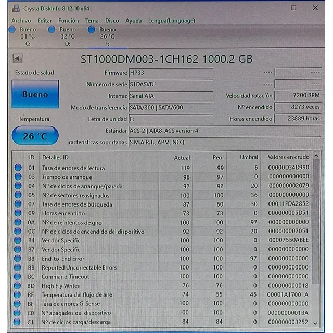Click the Interfaz field Serial ATA
The image size is (333, 333).
click(171, 96)
